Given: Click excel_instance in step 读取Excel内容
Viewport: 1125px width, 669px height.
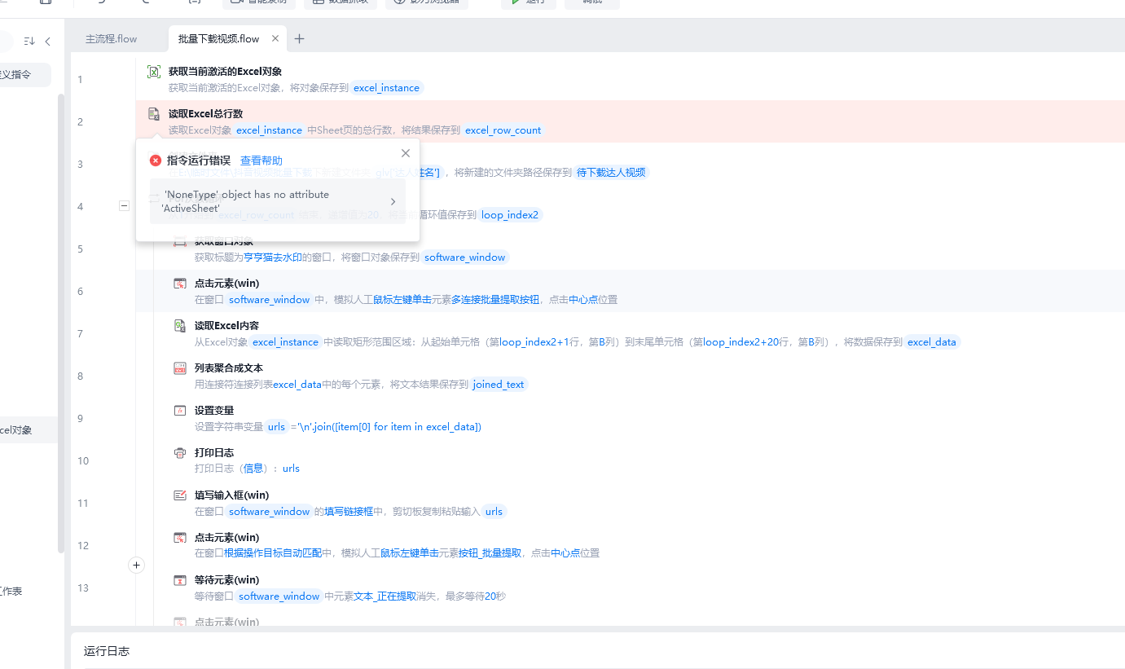Looking at the screenshot, I should [286, 342].
